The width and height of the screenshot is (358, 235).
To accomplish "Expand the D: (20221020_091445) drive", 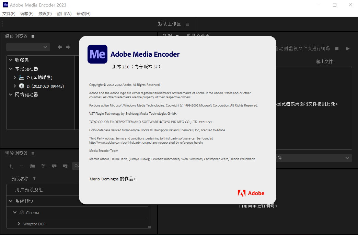I will tap(15, 86).
